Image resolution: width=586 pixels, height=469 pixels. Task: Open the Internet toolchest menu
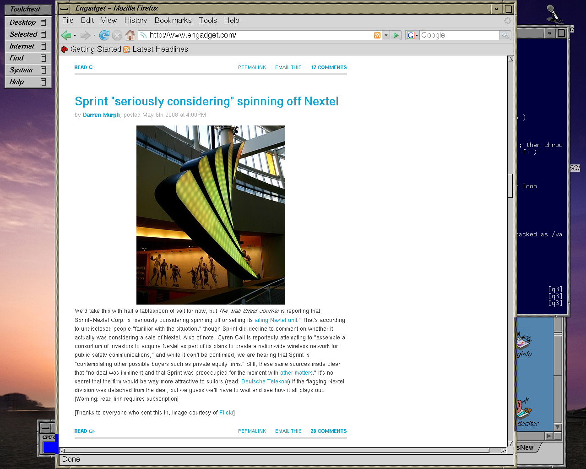click(x=28, y=46)
